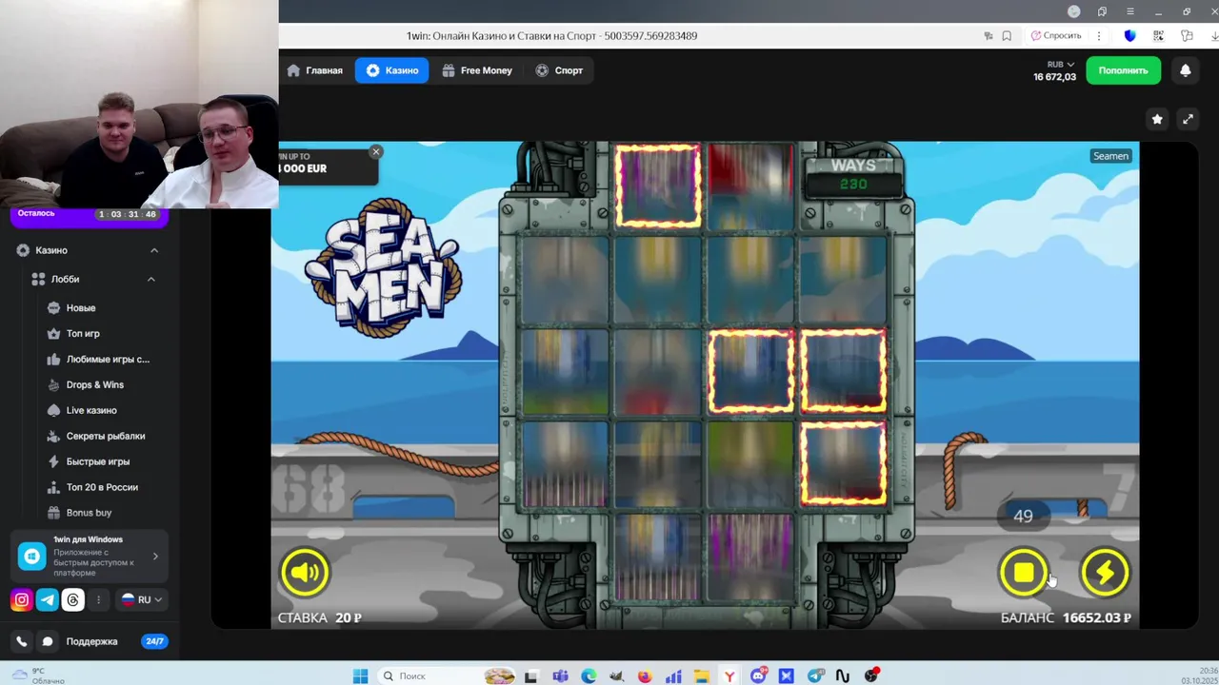This screenshot has width=1219, height=685.
Task: Click the СТАВКА 20 ₽ bet amount
Action: 320,618
